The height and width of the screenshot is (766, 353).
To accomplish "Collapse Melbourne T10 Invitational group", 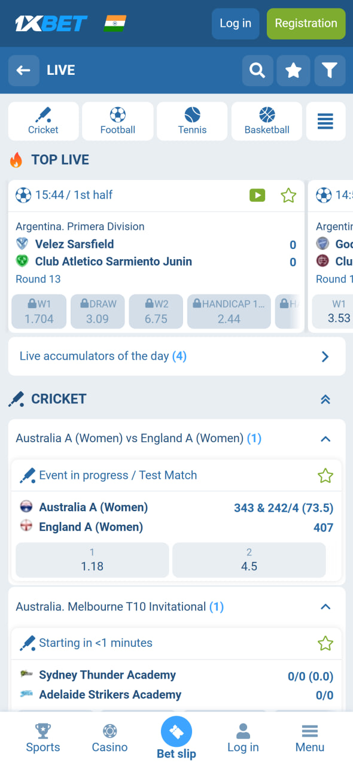I will coord(325,607).
